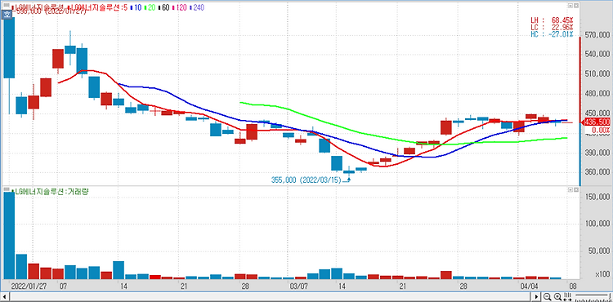The width and height of the screenshot is (613, 302).
Task: Select the 10-day moving average legend
Action: (135, 7)
